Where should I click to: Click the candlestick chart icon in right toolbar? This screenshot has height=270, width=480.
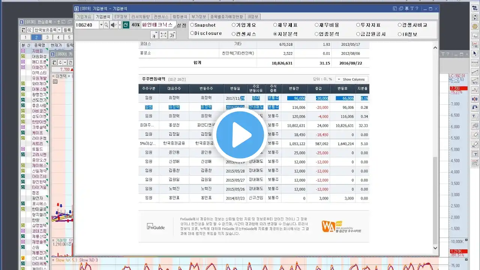coord(475,99)
